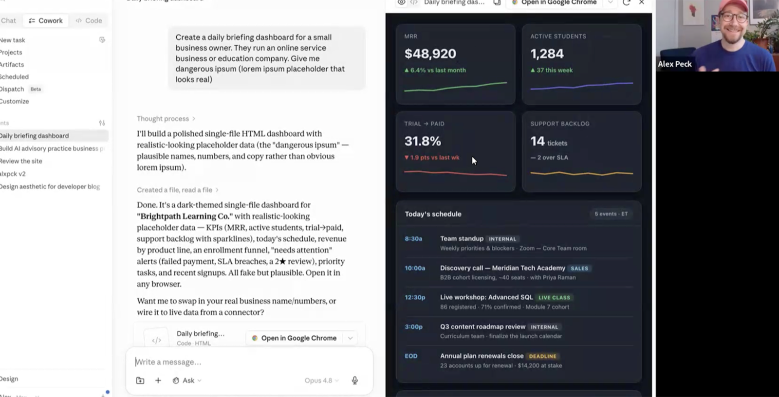Click the Discovery call — Meridian Tech Academy event
This screenshot has width=779, height=397.
click(519, 272)
